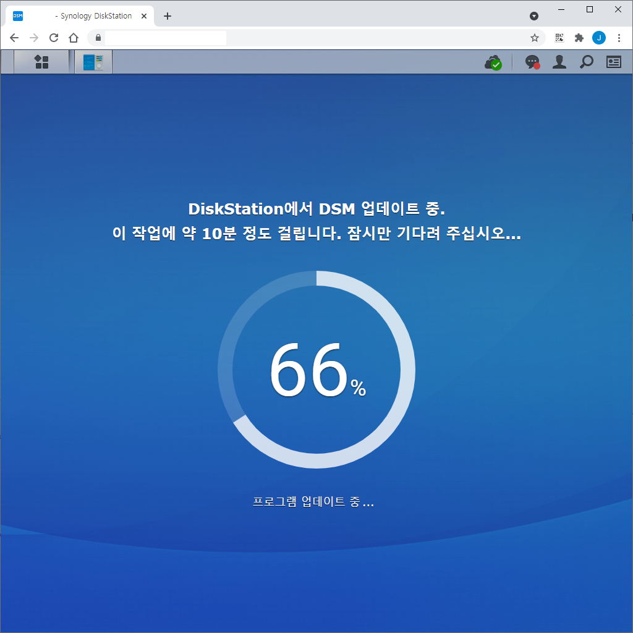Open the notifications chat bubble icon
This screenshot has width=633, height=633.
(532, 62)
